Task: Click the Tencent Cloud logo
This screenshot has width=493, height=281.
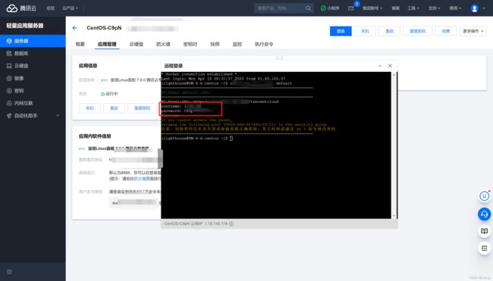Action: tap(21, 8)
